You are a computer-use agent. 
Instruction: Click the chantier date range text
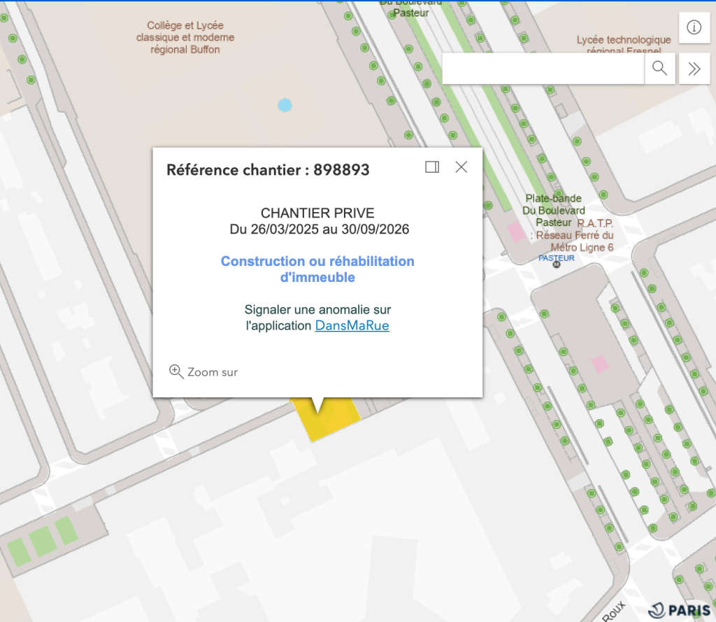319,229
